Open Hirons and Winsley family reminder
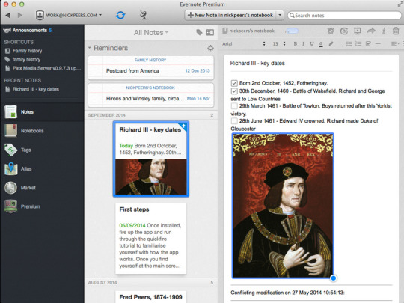The width and height of the screenshot is (404, 303). (150, 95)
